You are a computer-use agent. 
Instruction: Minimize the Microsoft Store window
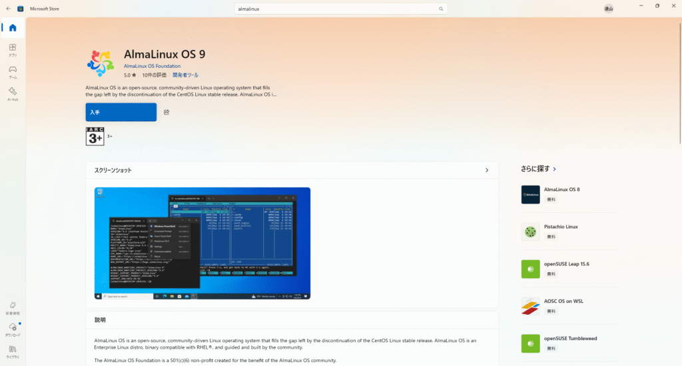pyautogui.click(x=641, y=5)
